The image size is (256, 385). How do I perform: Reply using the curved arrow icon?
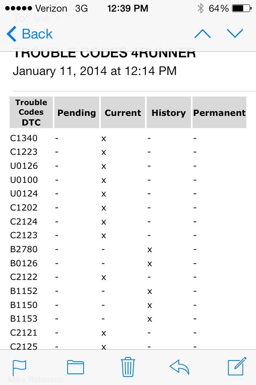[179, 367]
